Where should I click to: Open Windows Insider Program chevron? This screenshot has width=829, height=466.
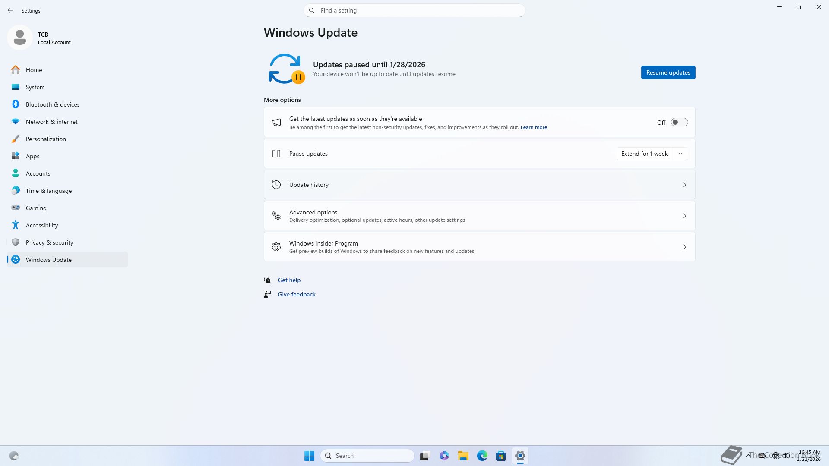pyautogui.click(x=684, y=247)
